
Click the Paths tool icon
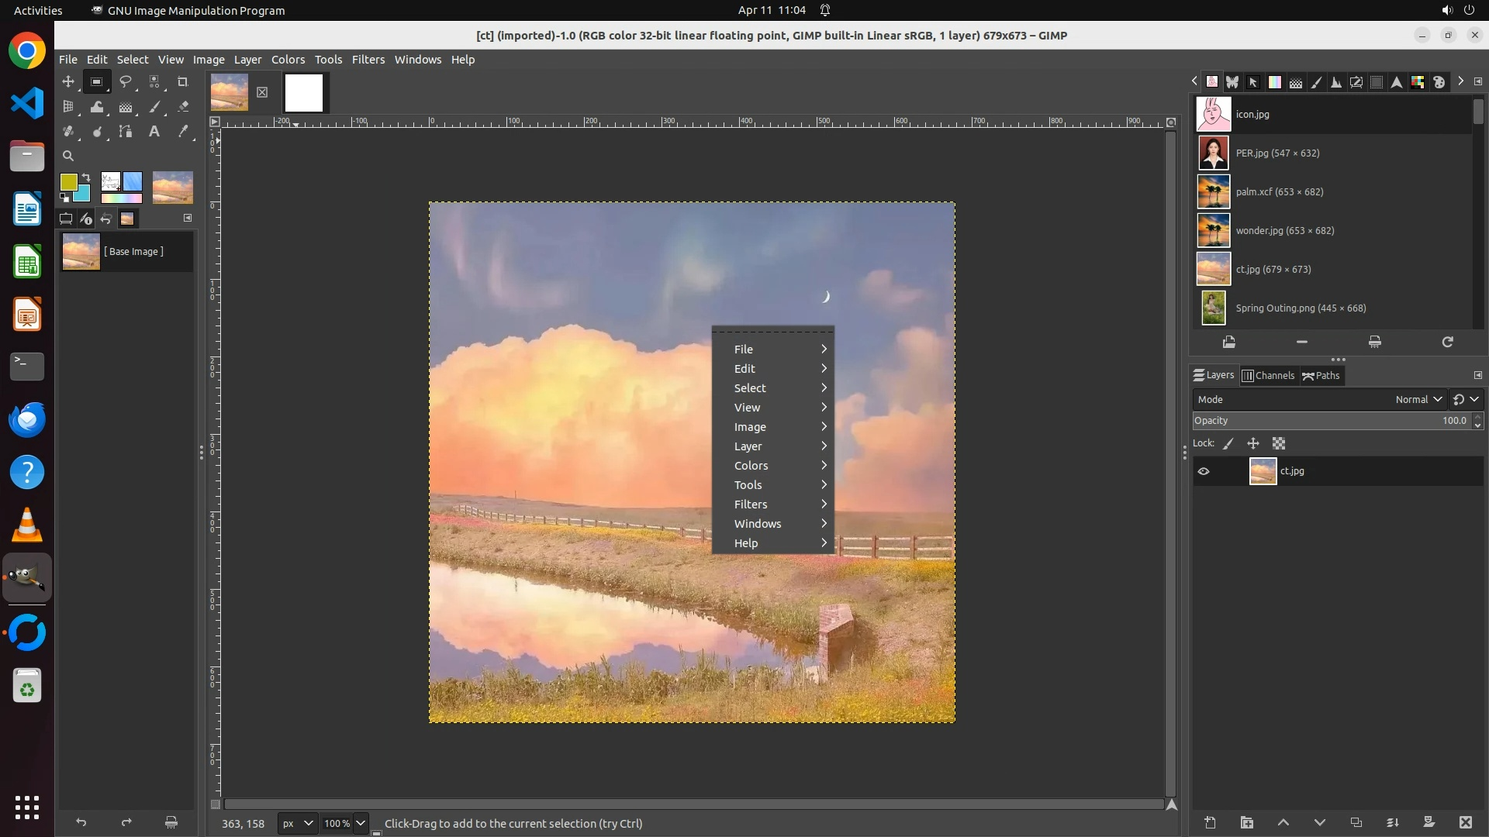click(126, 132)
